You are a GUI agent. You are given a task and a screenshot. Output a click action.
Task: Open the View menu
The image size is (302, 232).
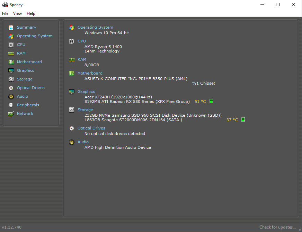point(17,13)
